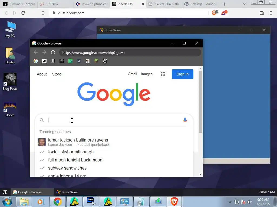
Task: Open the skull bookmark icon
Action: click(x=105, y=61)
